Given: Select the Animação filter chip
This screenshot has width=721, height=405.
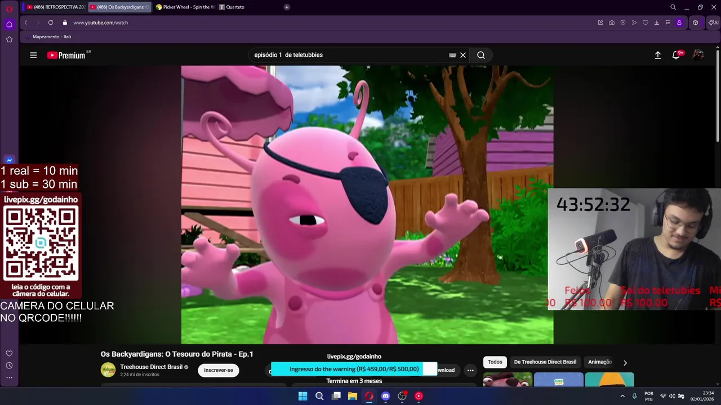Looking at the screenshot, I should [600, 362].
